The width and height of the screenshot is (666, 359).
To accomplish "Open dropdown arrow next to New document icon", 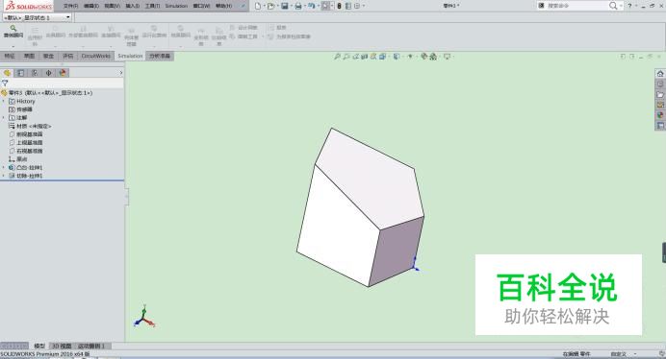I will click(264, 6).
